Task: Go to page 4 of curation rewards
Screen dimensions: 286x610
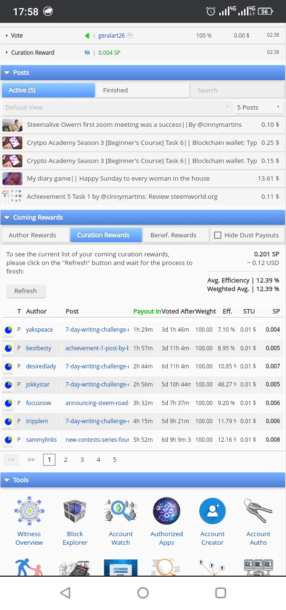Action: click(98, 460)
